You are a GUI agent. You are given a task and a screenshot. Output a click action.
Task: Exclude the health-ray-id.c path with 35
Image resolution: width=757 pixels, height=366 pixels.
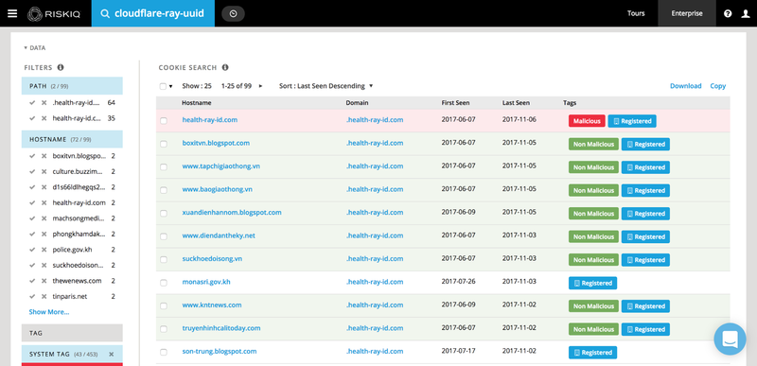(x=44, y=118)
